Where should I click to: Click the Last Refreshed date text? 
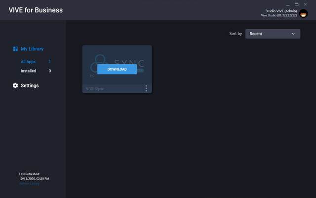pos(34,178)
